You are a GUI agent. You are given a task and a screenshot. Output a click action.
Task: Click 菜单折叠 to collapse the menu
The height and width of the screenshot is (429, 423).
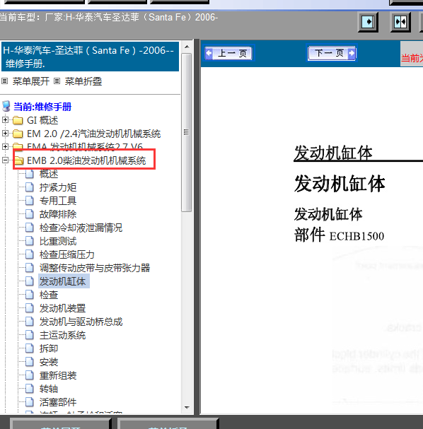click(x=83, y=81)
